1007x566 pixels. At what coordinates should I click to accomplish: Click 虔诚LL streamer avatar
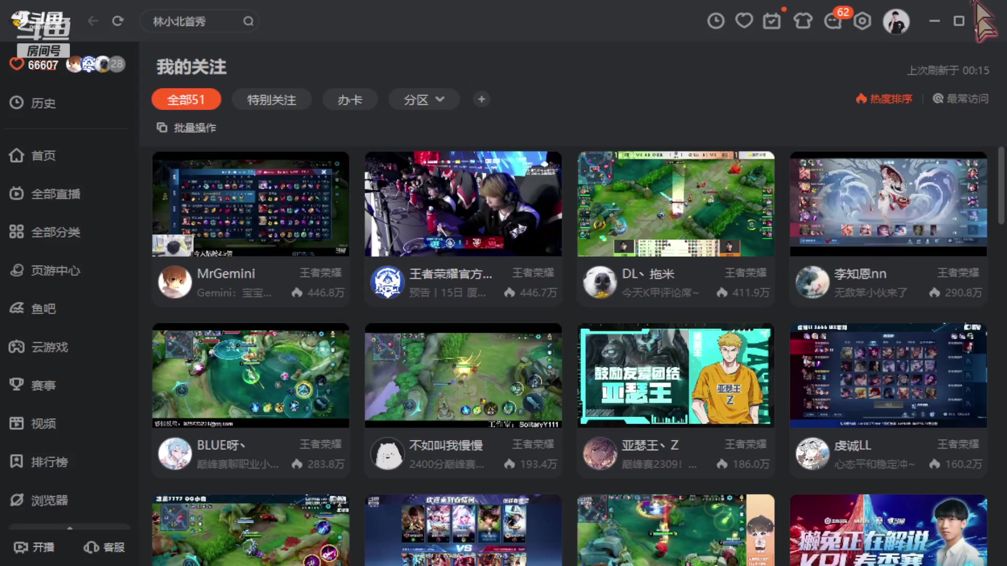[x=812, y=453]
